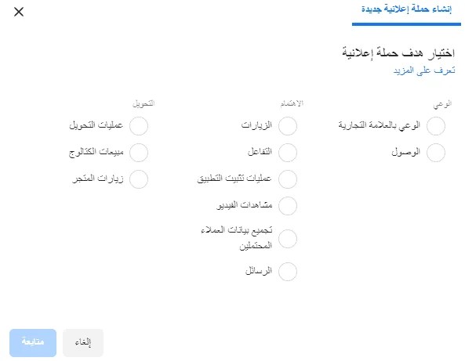The height and width of the screenshot is (361, 465).
Task: Click the الوصول label text
Action: (x=405, y=152)
